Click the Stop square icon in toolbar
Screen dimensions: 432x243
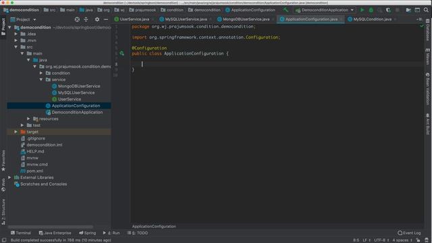(397, 10)
